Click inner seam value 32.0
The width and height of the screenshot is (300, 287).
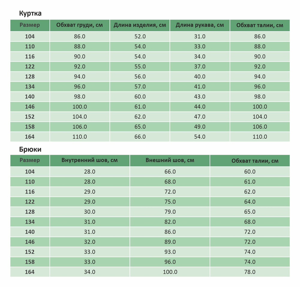89,242
